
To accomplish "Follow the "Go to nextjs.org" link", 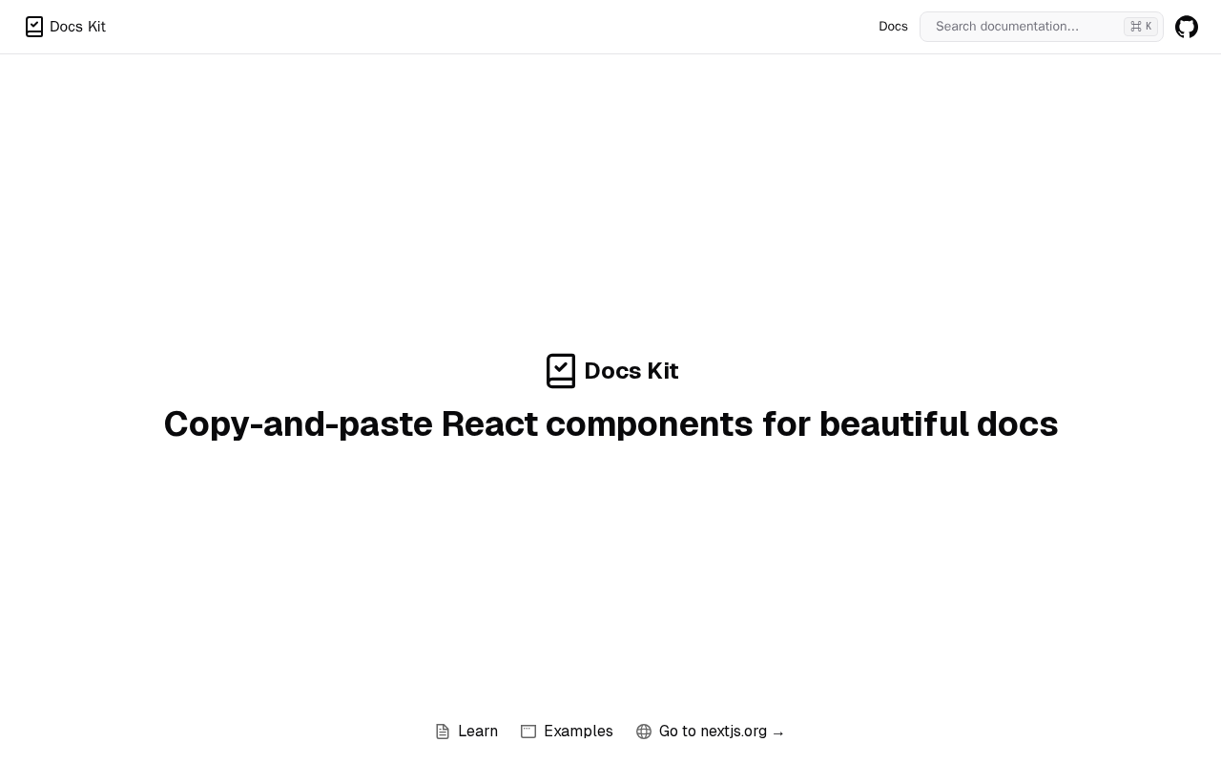I will 713,732.
